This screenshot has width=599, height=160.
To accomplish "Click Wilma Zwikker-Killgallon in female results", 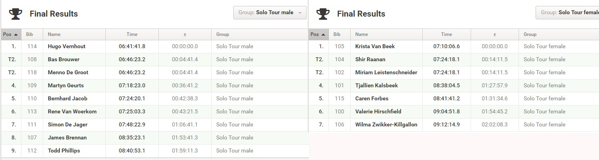I will 386,124.
